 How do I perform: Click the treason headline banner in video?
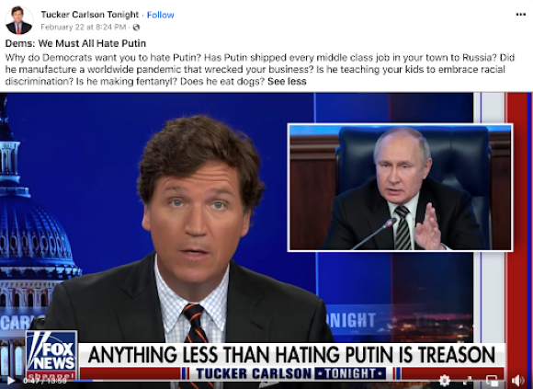(x=291, y=355)
